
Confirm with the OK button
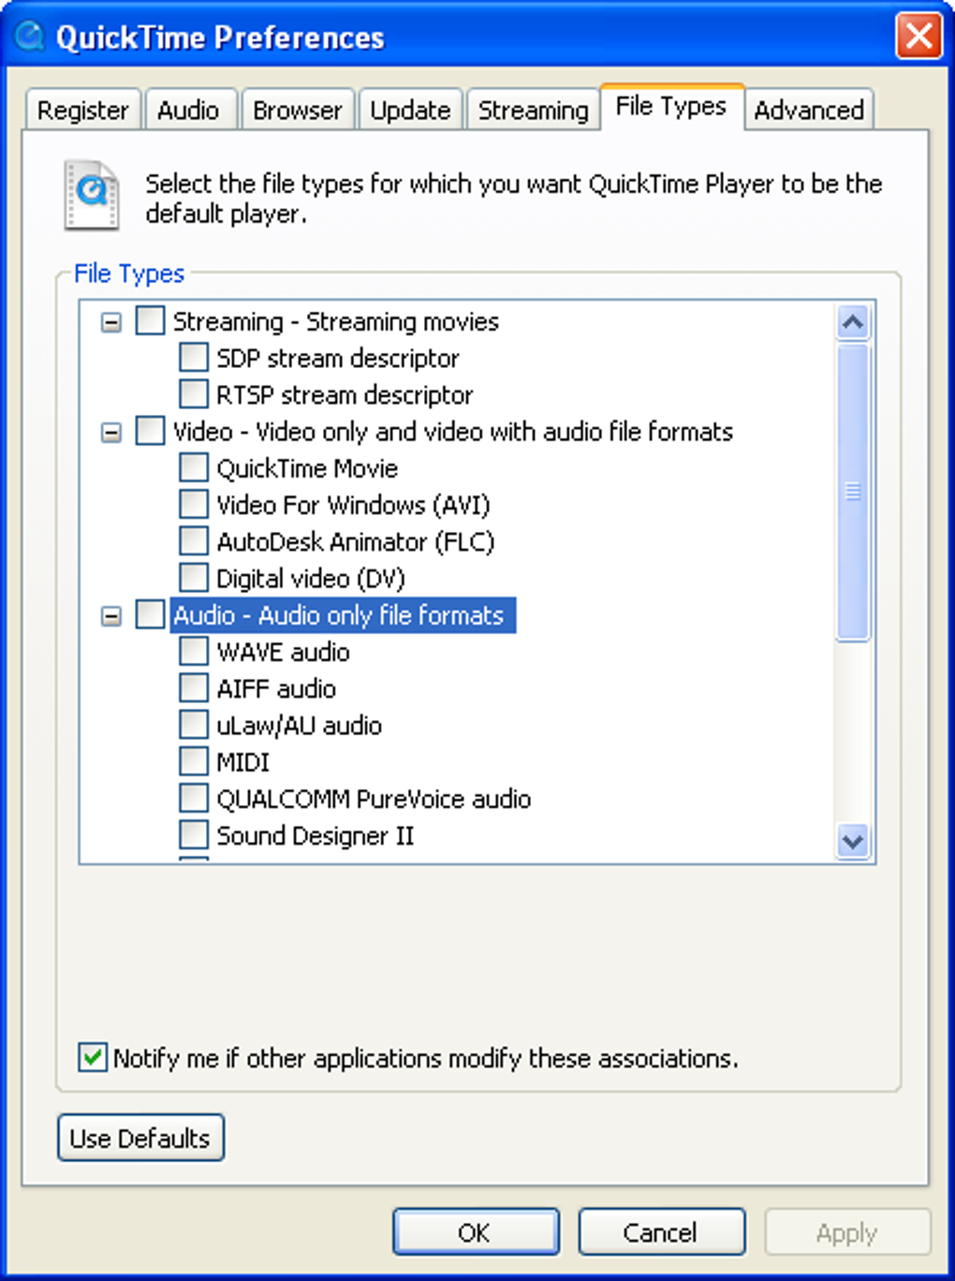click(x=475, y=1231)
